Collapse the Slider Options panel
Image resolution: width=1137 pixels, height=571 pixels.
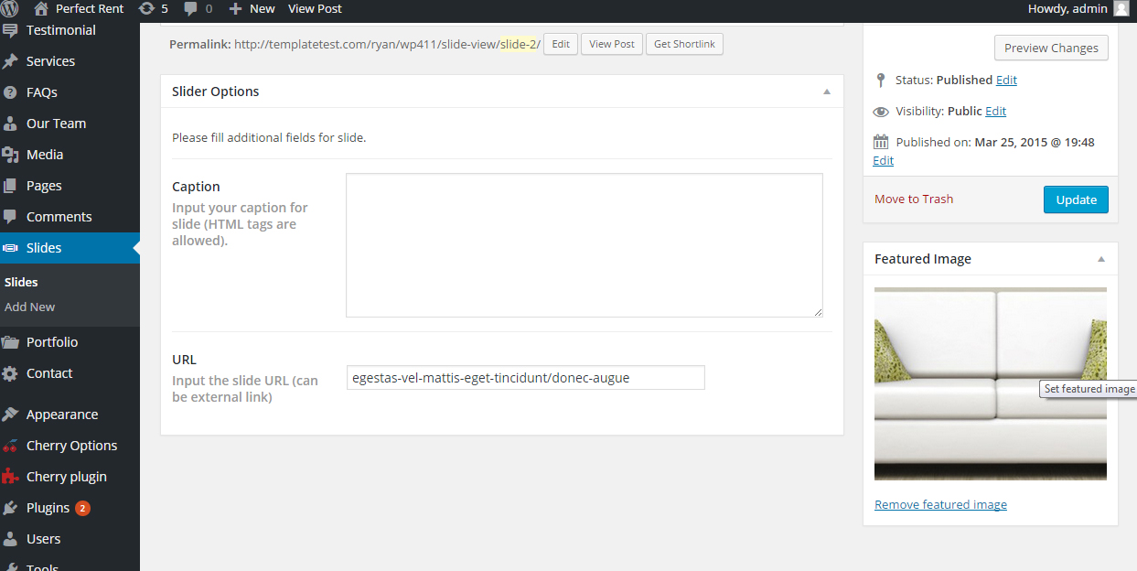tap(826, 91)
